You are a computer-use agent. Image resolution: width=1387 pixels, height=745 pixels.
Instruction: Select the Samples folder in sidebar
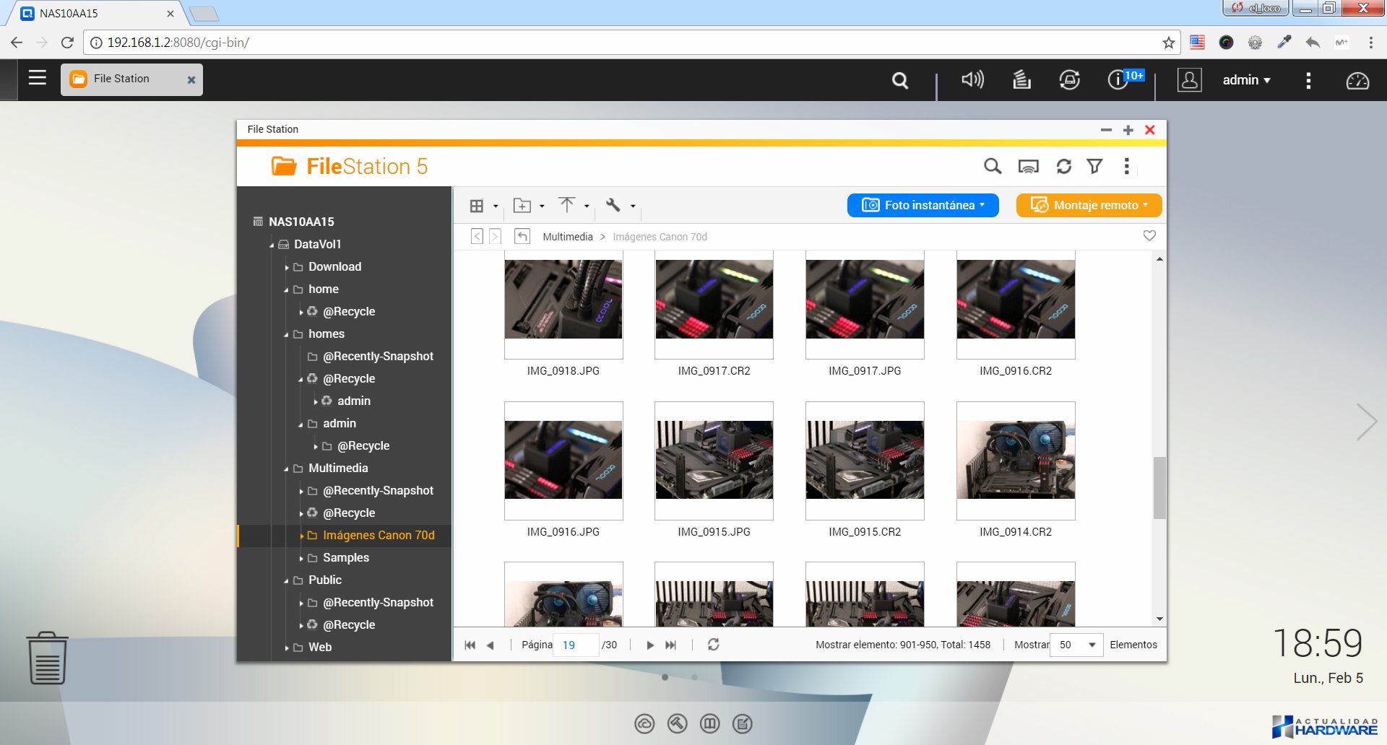(345, 557)
